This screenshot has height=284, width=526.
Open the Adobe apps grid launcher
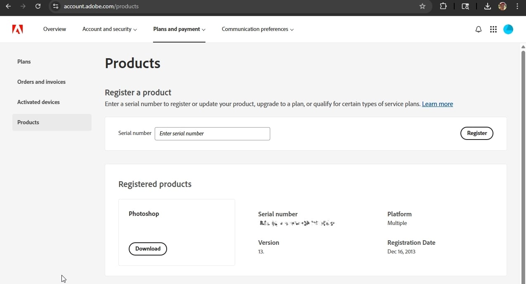493,29
